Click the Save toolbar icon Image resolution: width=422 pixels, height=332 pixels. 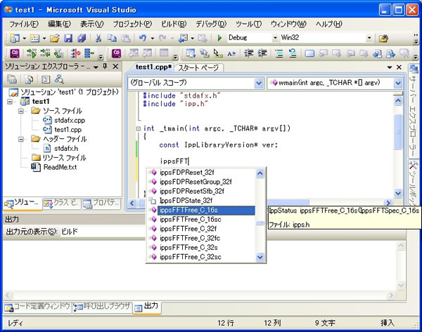[x=68, y=39]
